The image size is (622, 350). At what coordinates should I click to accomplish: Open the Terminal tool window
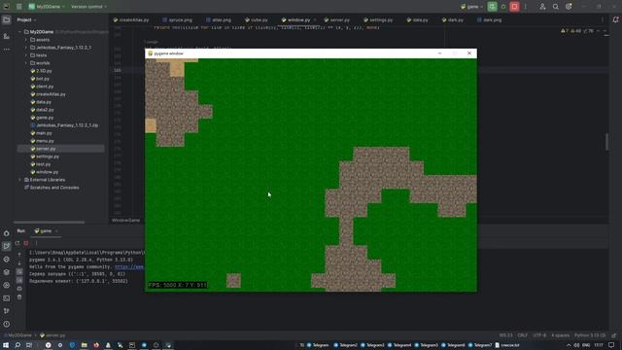(7, 298)
